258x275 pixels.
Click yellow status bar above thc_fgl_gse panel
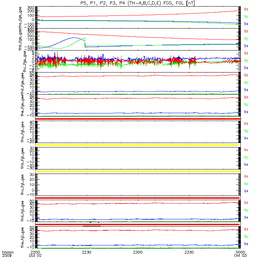coord(138,172)
